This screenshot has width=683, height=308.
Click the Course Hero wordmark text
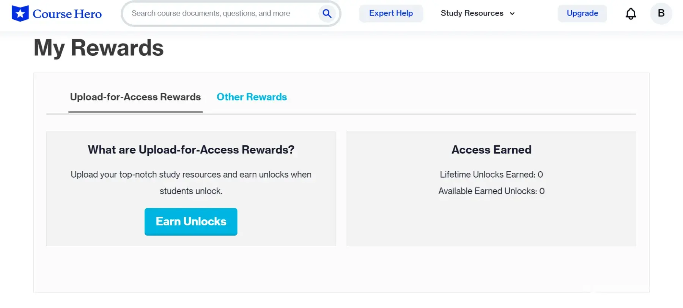pyautogui.click(x=67, y=14)
